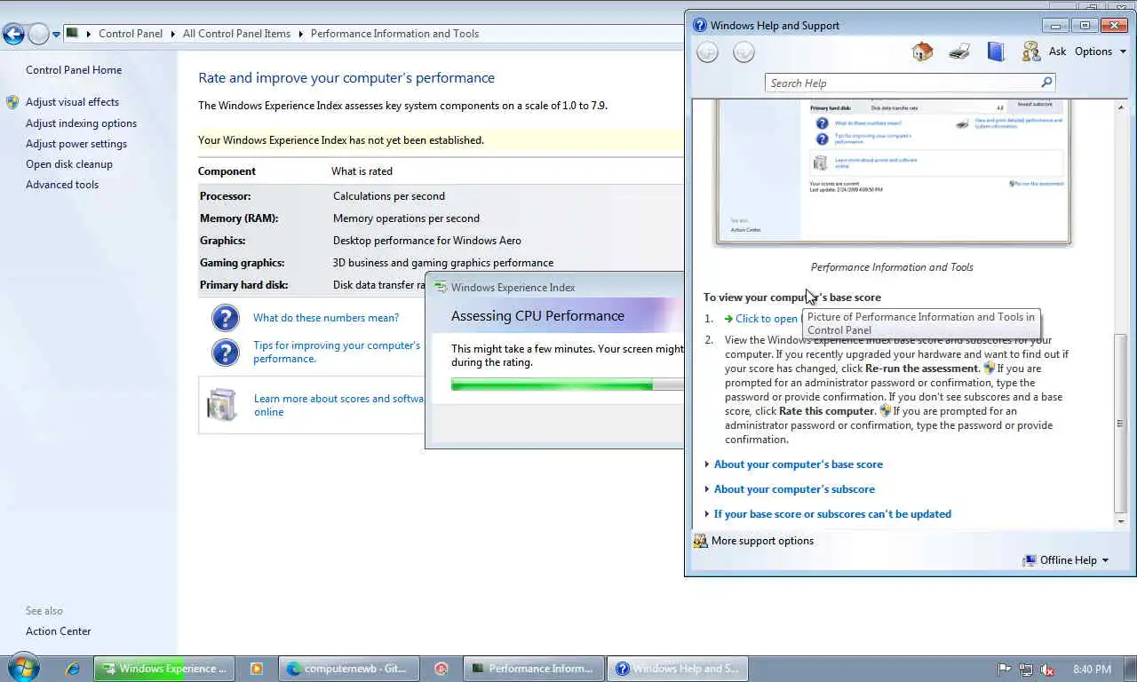Click the green CPU assessment progress bar
The image size is (1137, 682).
coord(568,385)
